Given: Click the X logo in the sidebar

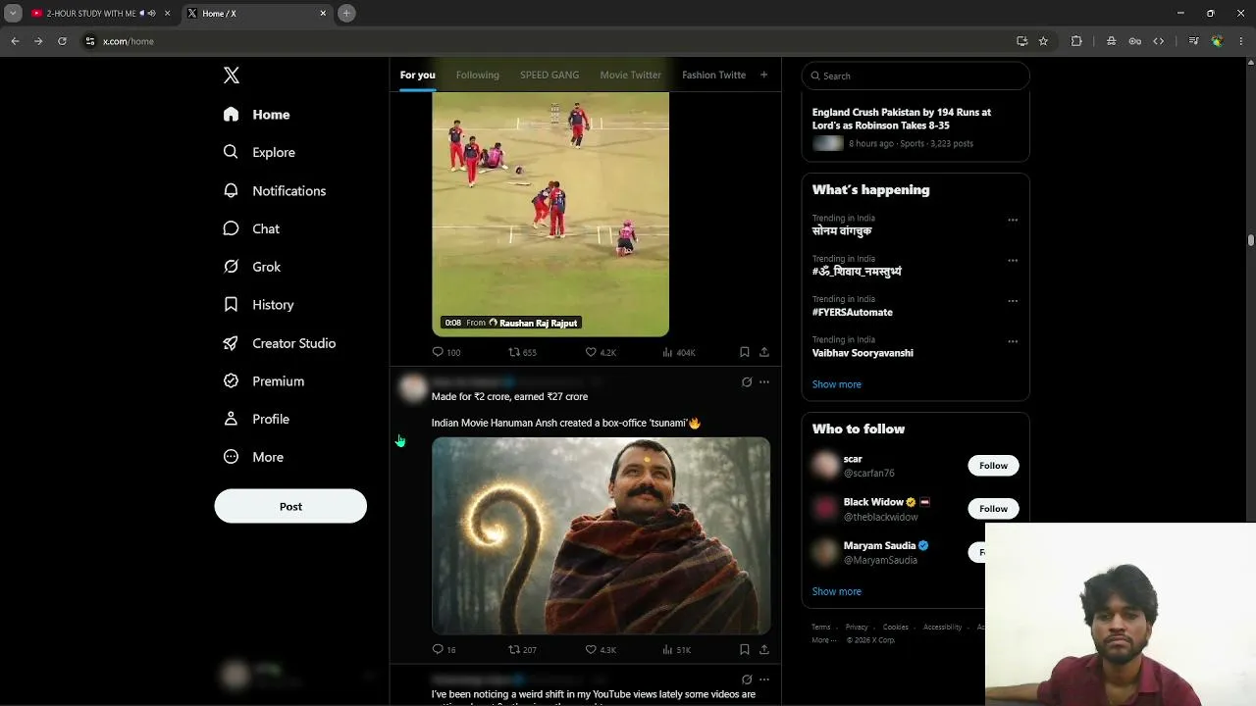Looking at the screenshot, I should (231, 76).
